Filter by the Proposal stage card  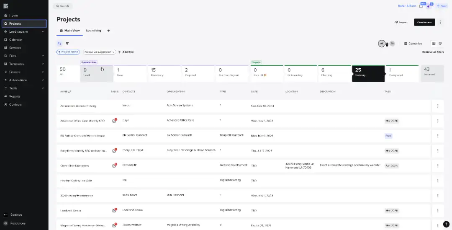coord(198,74)
